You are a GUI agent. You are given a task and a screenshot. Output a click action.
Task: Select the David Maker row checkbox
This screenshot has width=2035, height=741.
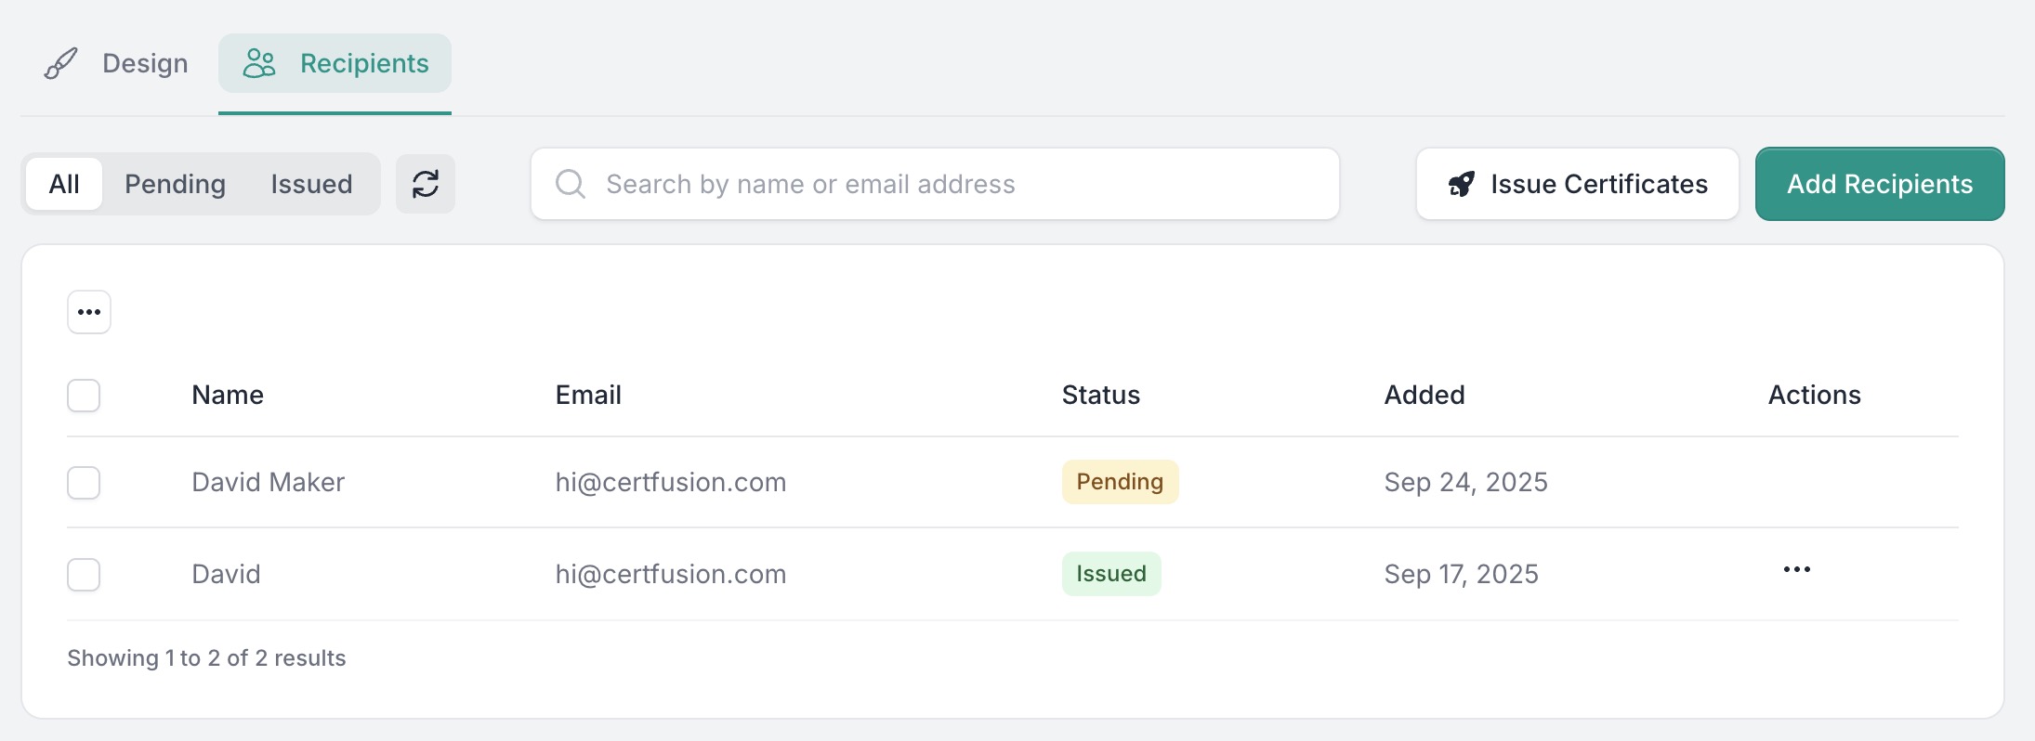click(84, 483)
